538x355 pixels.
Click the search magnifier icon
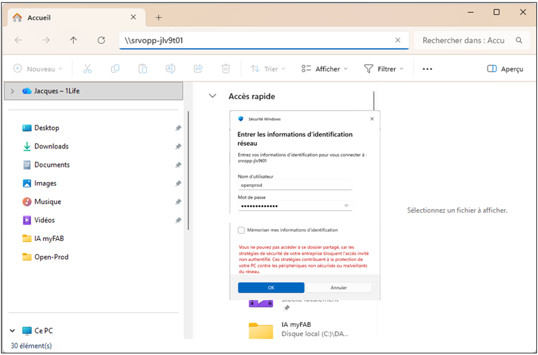point(519,40)
